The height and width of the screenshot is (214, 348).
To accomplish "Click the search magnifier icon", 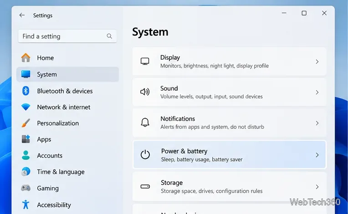I will click(x=109, y=36).
